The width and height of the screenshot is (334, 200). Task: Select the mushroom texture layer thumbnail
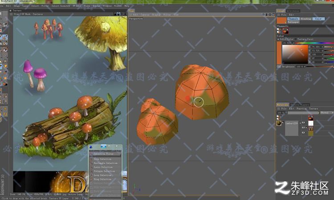311,128
